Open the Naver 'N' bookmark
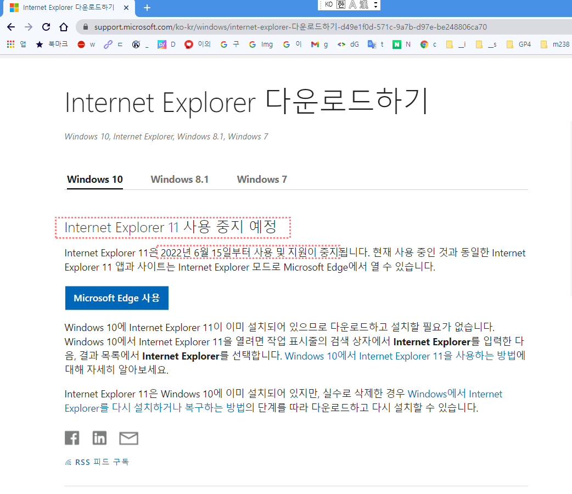 pyautogui.click(x=402, y=44)
